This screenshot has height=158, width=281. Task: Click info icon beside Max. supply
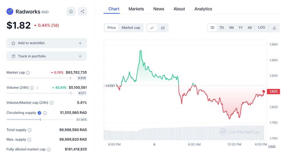point(29,140)
